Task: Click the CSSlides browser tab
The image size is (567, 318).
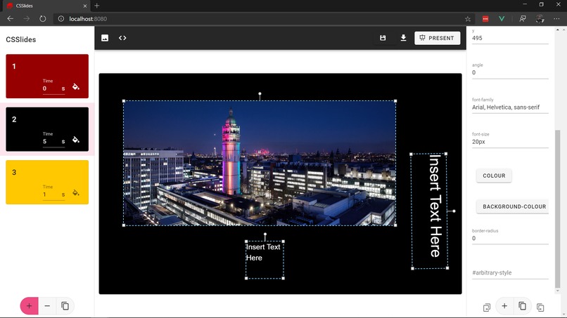Action: tap(46, 6)
